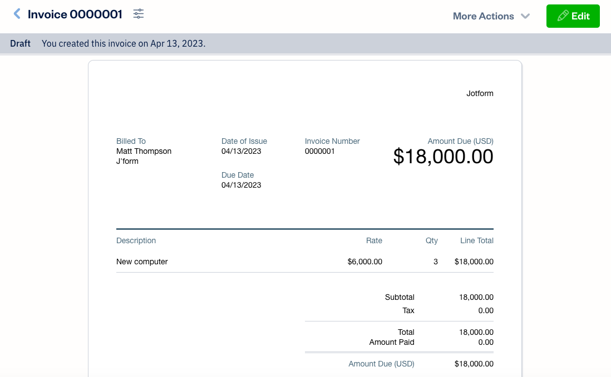Open invoice settings sliders icon
The height and width of the screenshot is (377, 611).
coord(139,14)
